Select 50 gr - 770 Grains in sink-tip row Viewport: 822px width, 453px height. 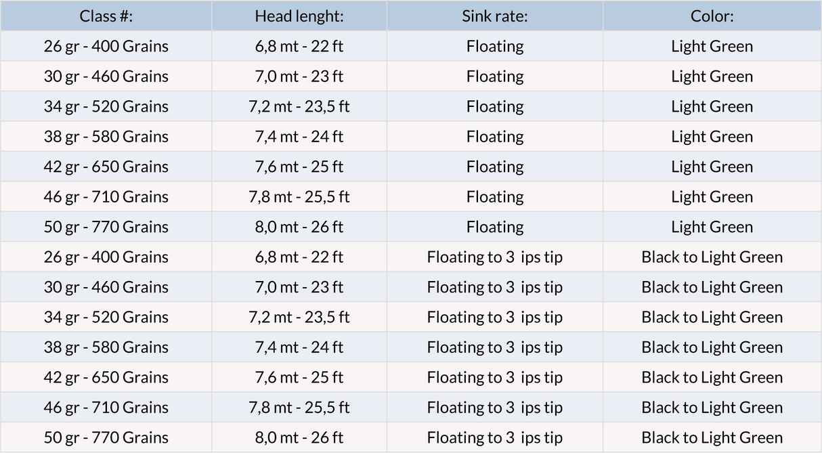click(x=106, y=437)
